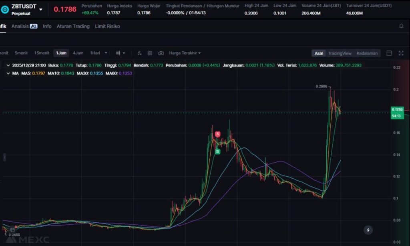Click the lightning quick-order button

point(368,230)
